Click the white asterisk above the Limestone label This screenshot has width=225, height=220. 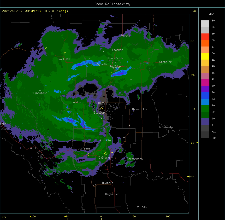point(40,90)
